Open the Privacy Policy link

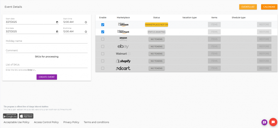point(71,122)
